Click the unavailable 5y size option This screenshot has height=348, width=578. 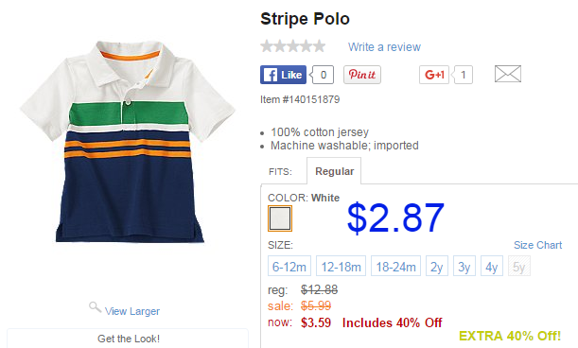pos(519,266)
